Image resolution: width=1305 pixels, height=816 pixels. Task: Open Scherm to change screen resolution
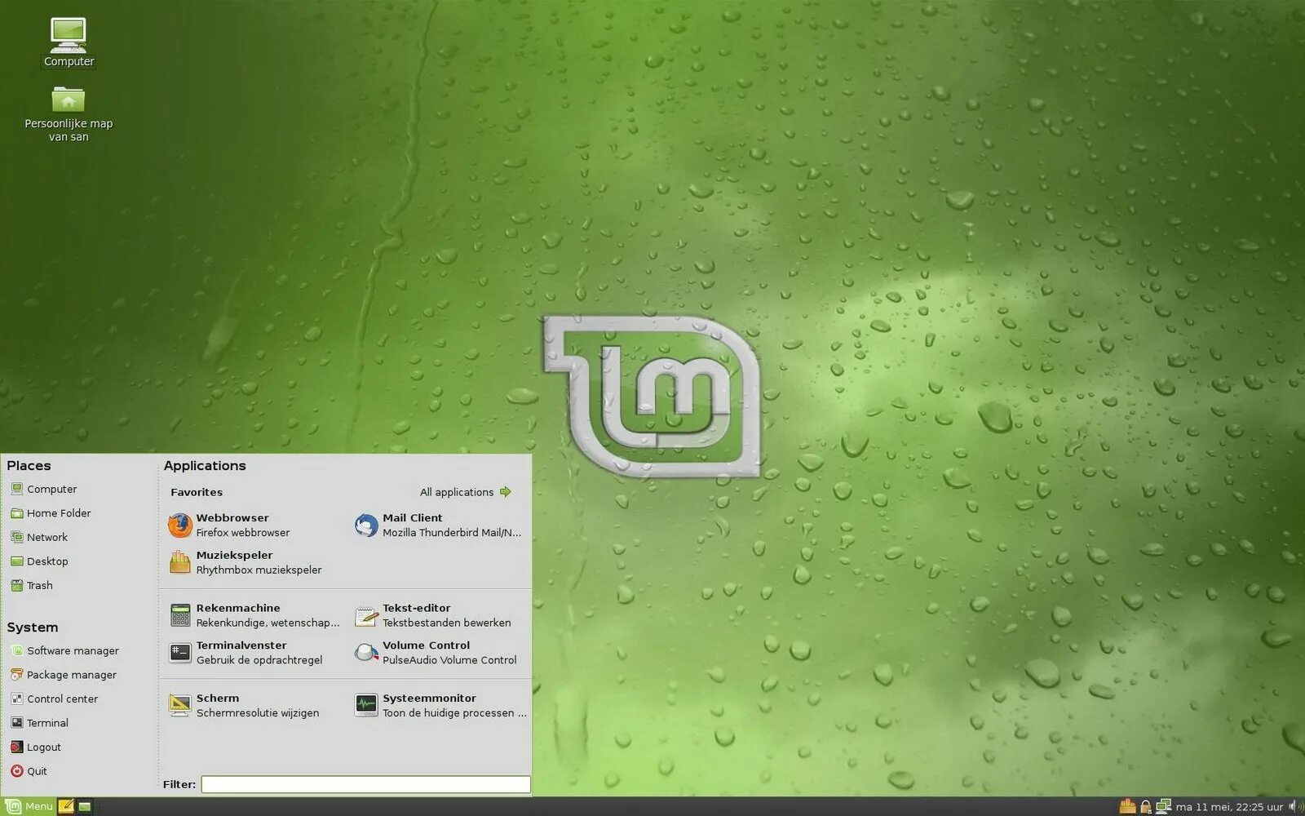click(x=216, y=704)
